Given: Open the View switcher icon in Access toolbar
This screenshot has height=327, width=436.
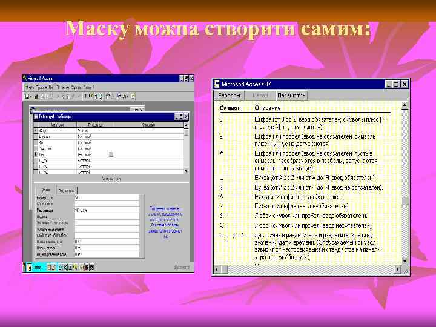Looking at the screenshot, I should (x=28, y=96).
